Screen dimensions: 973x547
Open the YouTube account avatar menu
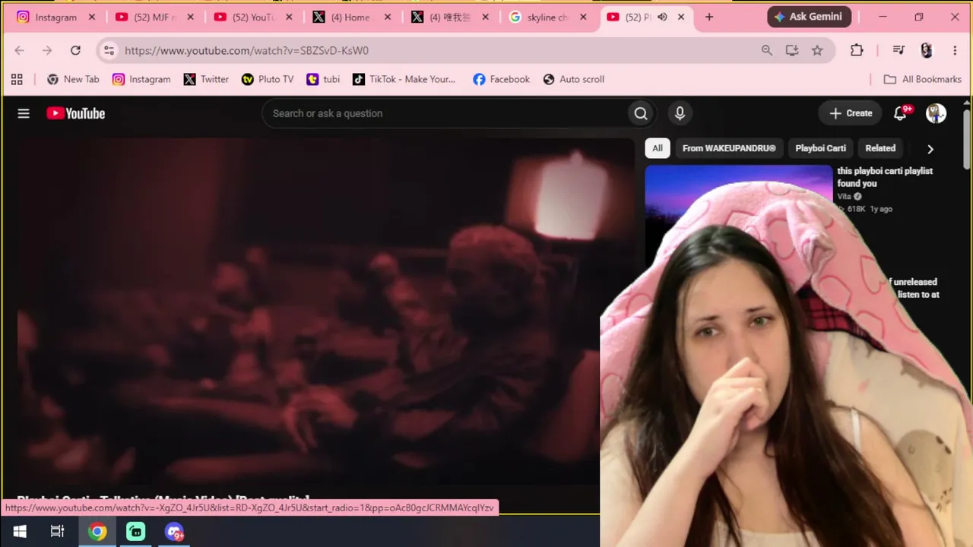pos(936,113)
